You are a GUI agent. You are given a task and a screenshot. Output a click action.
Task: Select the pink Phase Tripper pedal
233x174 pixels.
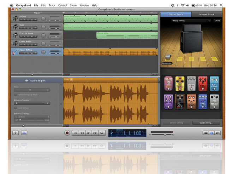168,83
